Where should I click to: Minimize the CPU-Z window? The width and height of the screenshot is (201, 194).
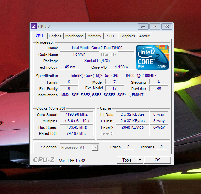143,27
